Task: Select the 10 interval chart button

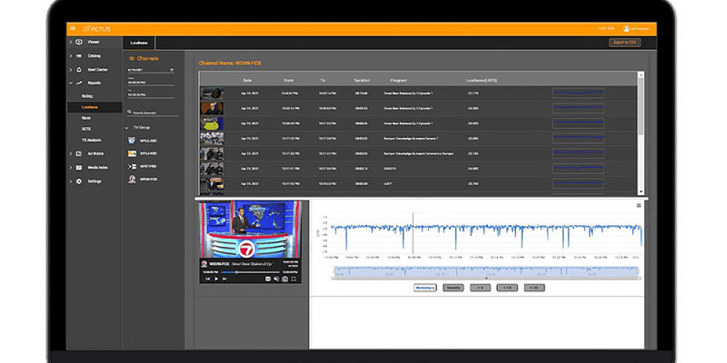Action: pyautogui.click(x=507, y=287)
